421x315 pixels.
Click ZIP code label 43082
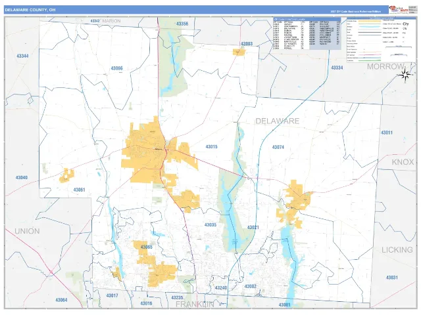coord(250,286)
